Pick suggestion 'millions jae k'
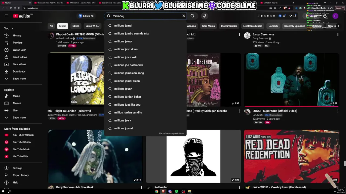The height and width of the screenshot is (194, 346). click(145, 120)
